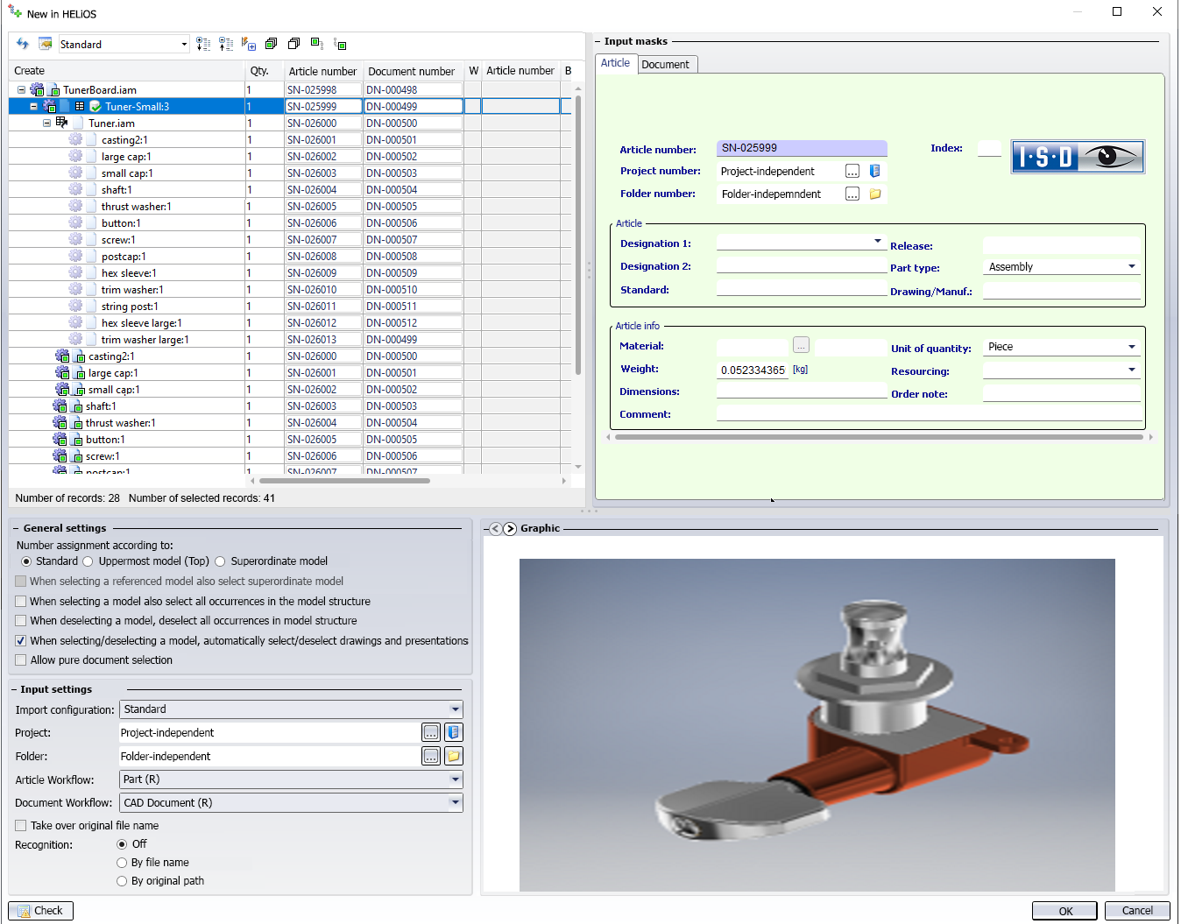Click the next arrow in Graphic panel header
The image size is (1181, 924).
(x=510, y=529)
